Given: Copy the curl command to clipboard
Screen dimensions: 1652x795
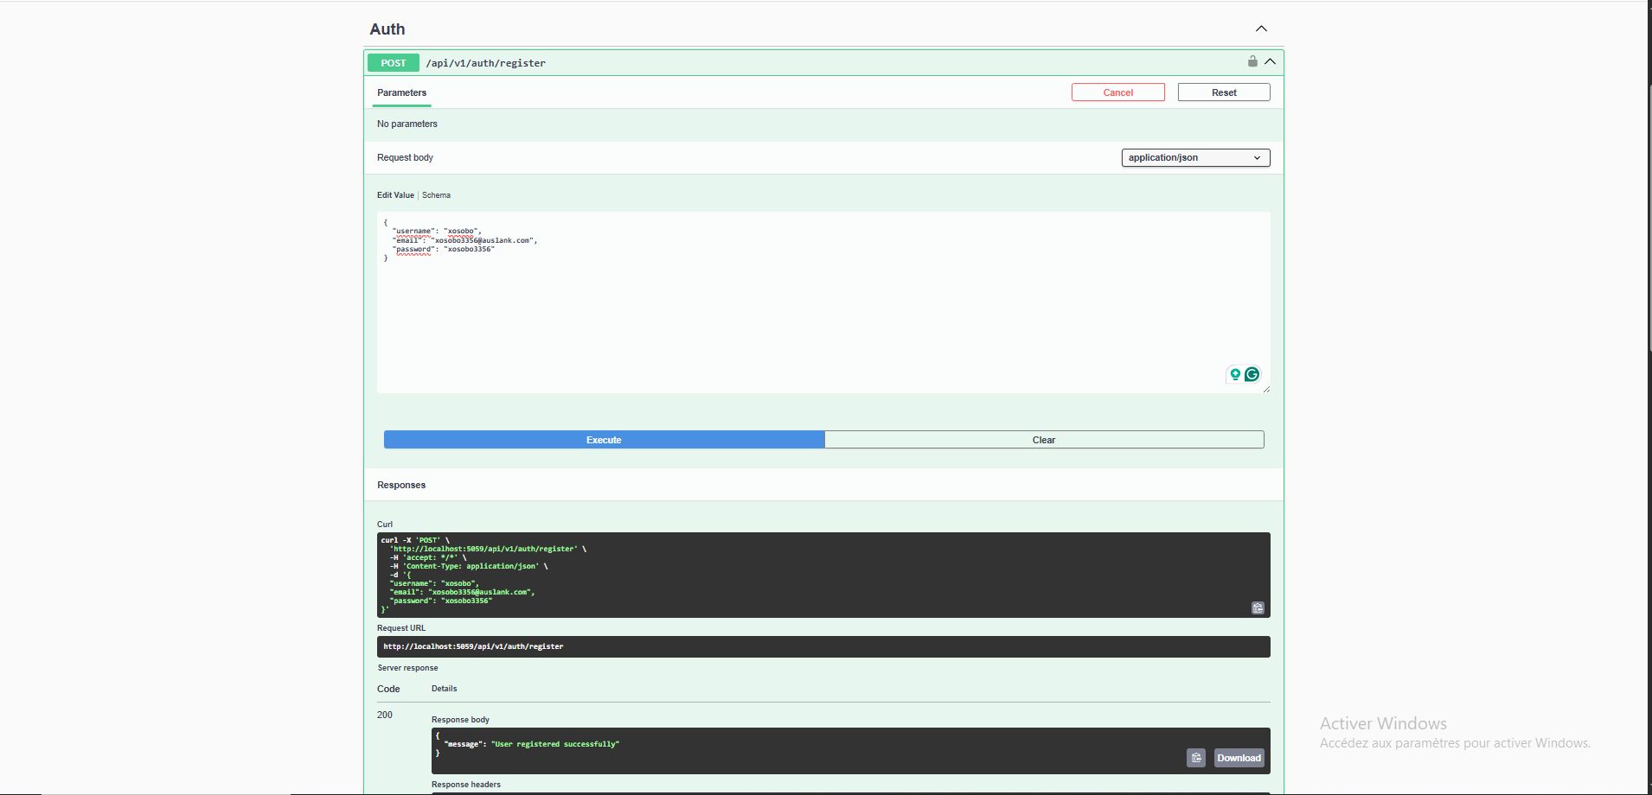Looking at the screenshot, I should [1258, 608].
